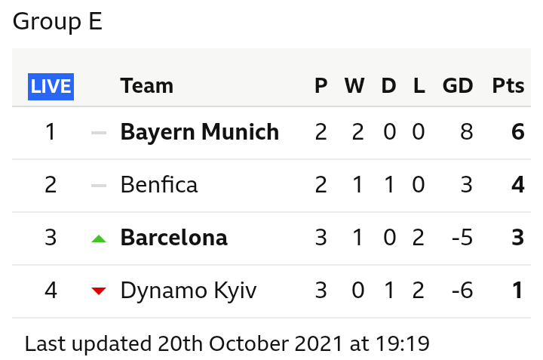Open the Benfica team link
This screenshot has height=360, width=543.
point(159,185)
